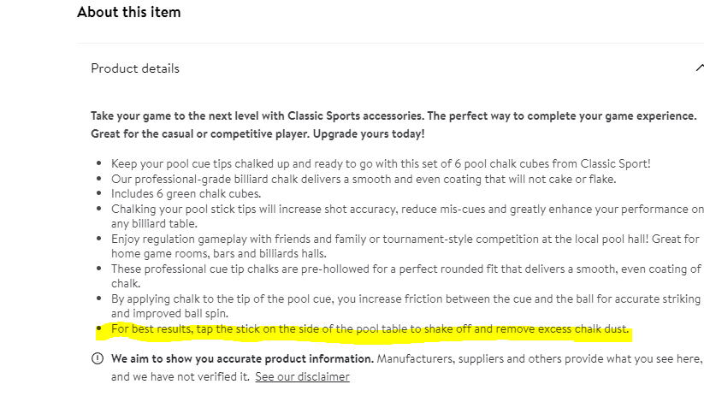Click the 'By applying chalk to the tip' bullet
Image resolution: width=704 pixels, height=402 pixels.
pyautogui.click(x=405, y=306)
